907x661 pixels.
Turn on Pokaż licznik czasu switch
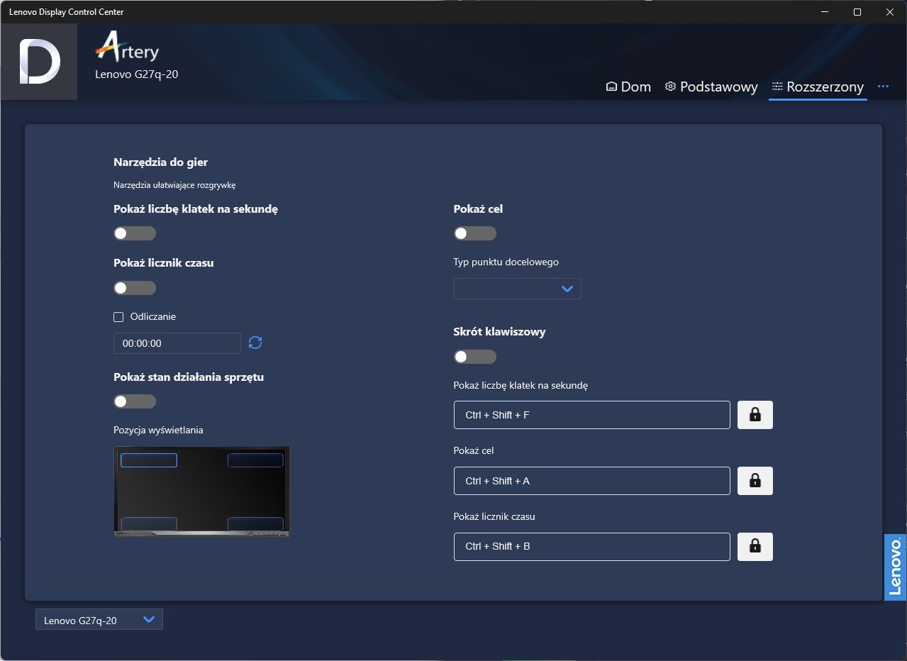point(135,288)
